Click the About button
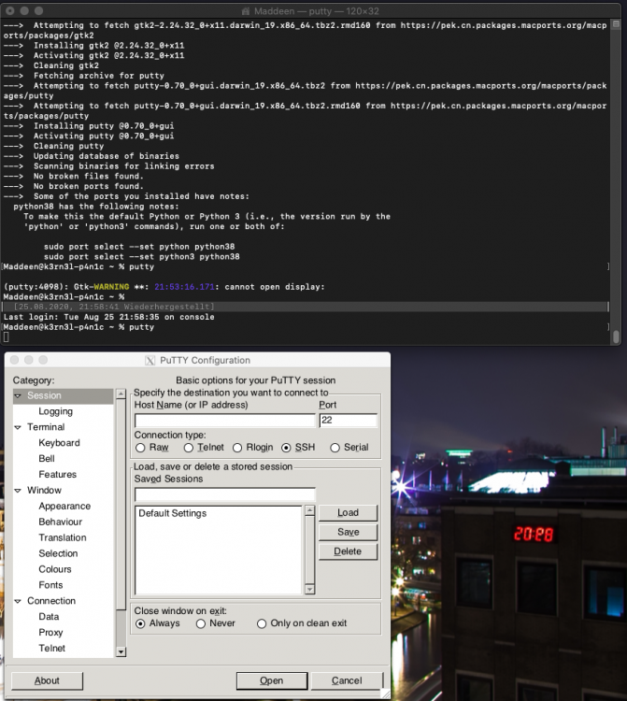 pos(47,680)
